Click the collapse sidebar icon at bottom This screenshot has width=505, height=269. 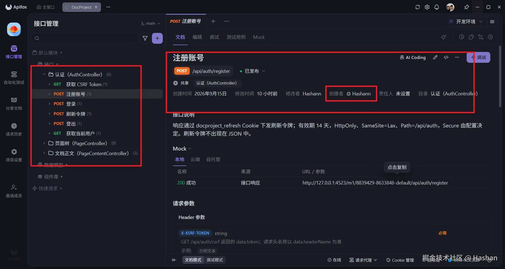click(x=174, y=260)
